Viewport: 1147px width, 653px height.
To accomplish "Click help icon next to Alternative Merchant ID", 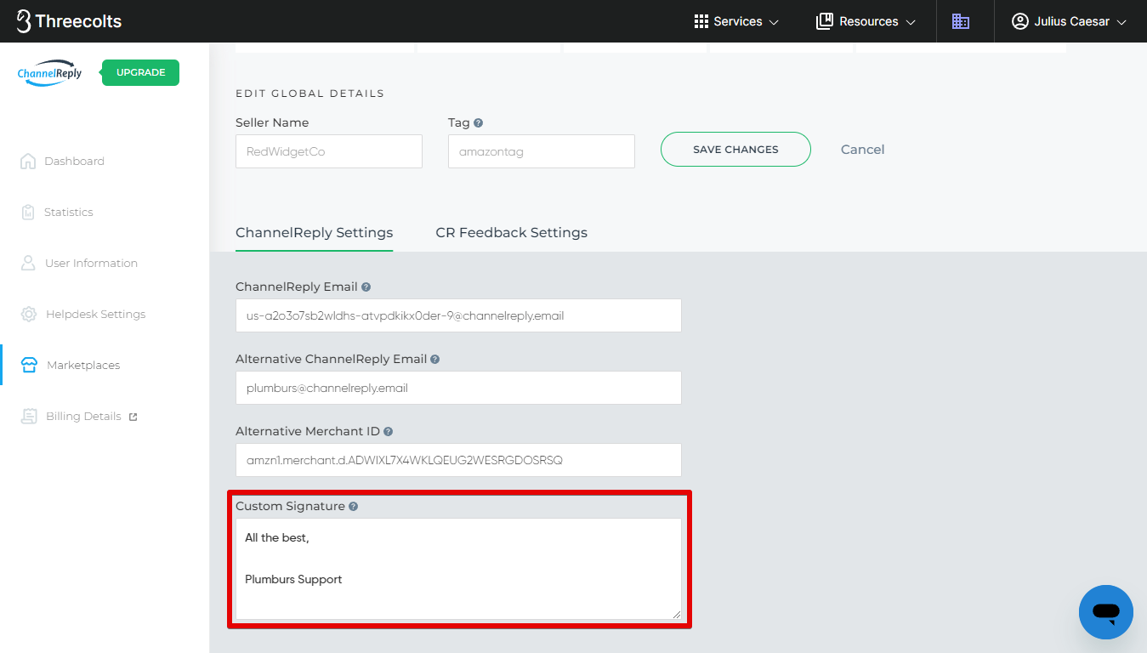I will pyautogui.click(x=388, y=432).
